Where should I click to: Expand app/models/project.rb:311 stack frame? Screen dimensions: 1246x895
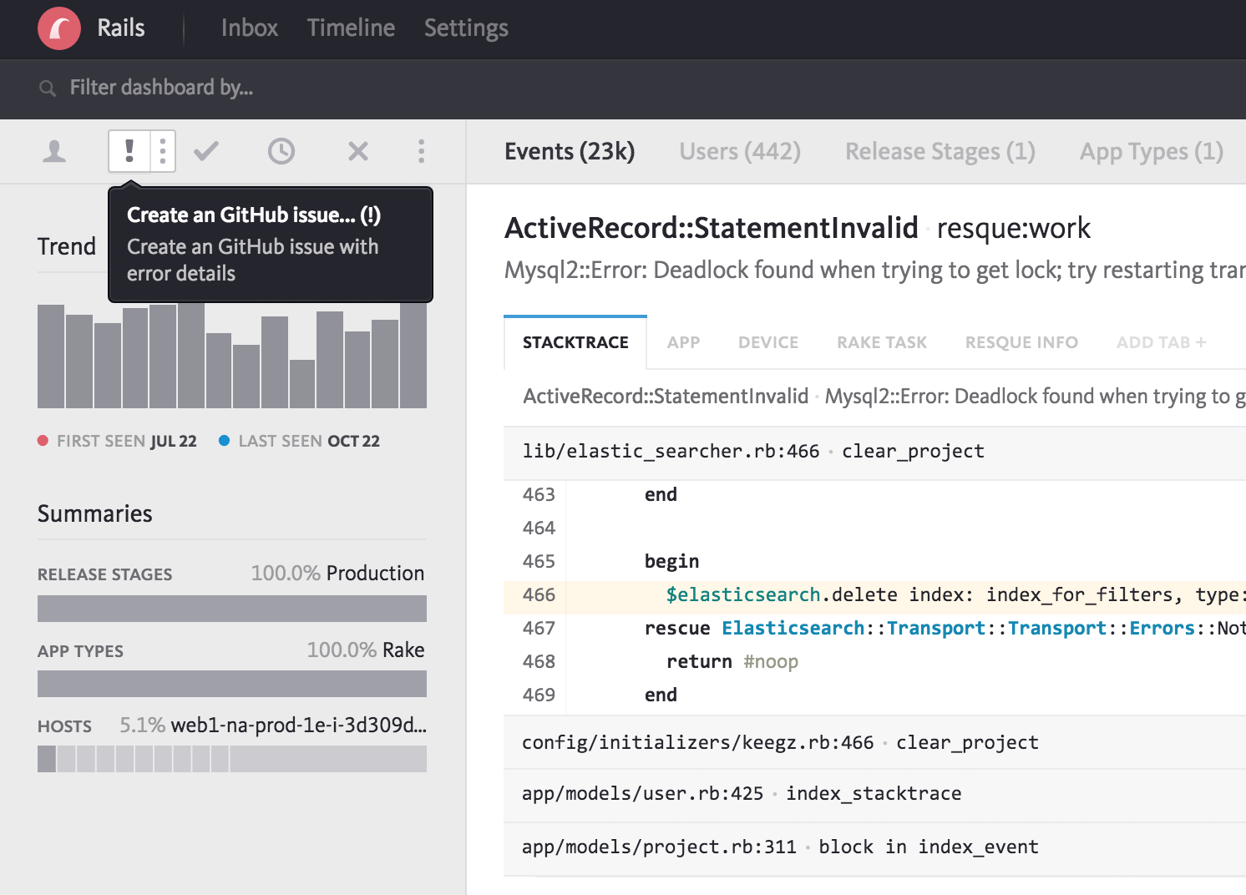click(874, 847)
